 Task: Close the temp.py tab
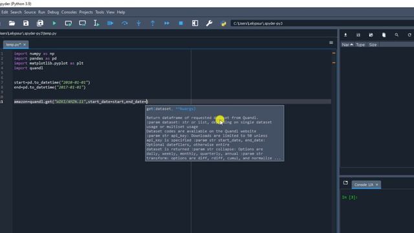pyautogui.click(x=25, y=45)
